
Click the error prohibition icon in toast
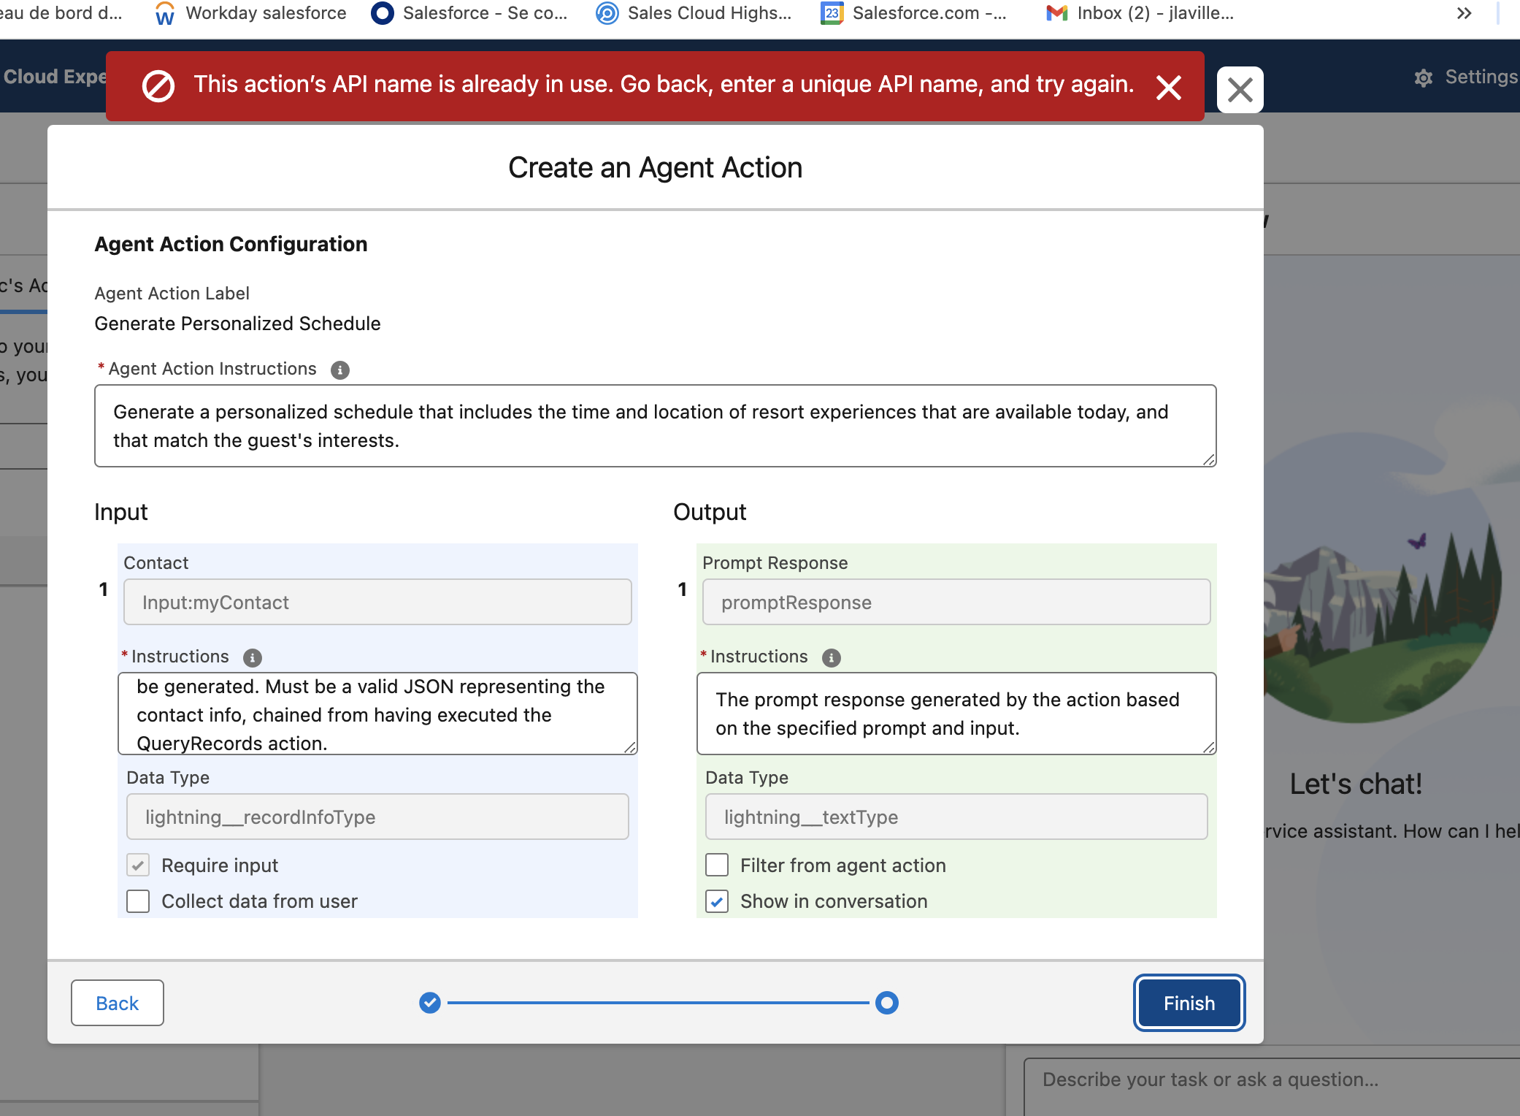[158, 86]
